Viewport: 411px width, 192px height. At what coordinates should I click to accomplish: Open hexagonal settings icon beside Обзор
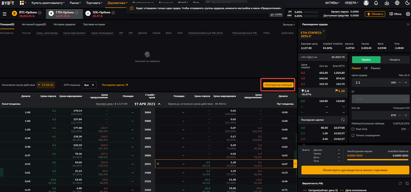point(408,14)
